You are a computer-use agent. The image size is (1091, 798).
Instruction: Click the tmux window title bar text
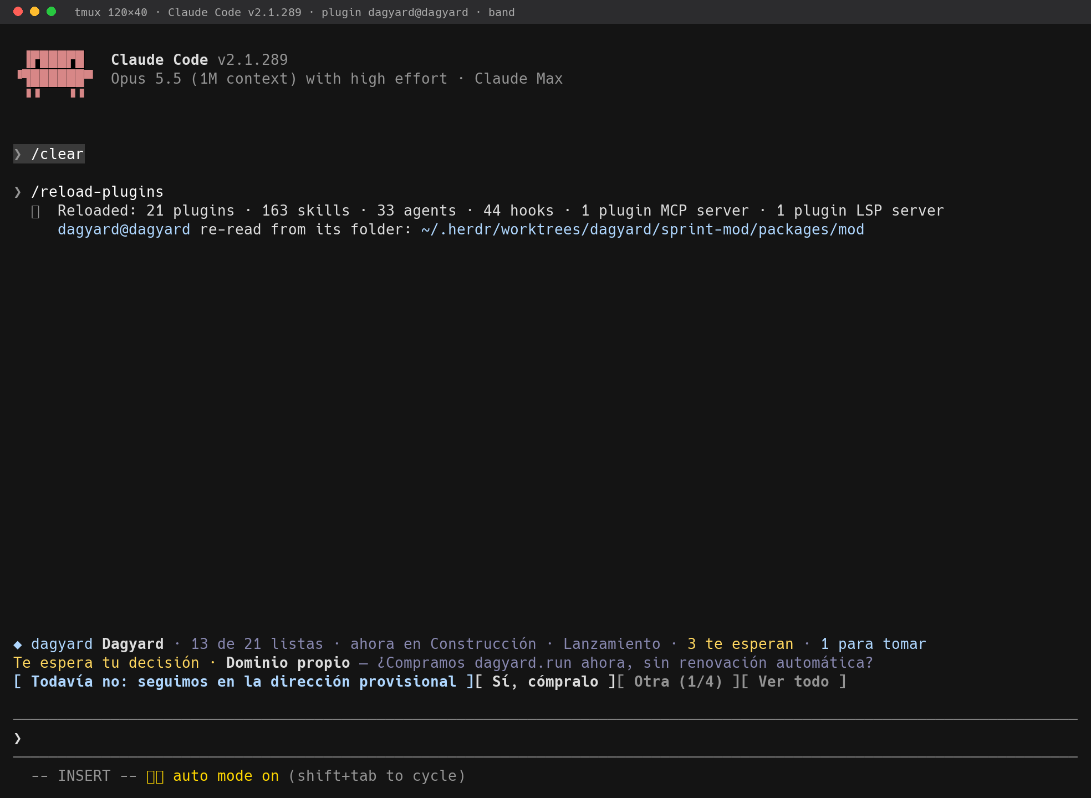pyautogui.click(x=294, y=12)
